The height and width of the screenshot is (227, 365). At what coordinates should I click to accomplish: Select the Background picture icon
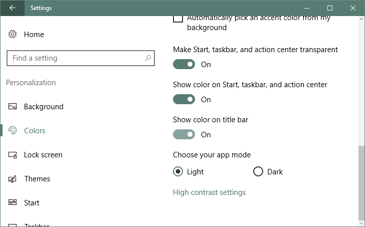13,107
